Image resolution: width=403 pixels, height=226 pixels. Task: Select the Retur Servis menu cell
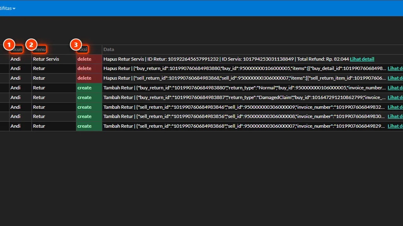pos(54,59)
